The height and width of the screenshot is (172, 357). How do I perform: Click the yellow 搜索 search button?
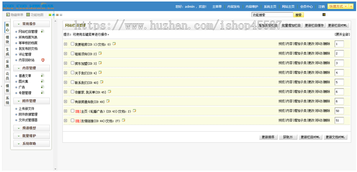(299, 15)
